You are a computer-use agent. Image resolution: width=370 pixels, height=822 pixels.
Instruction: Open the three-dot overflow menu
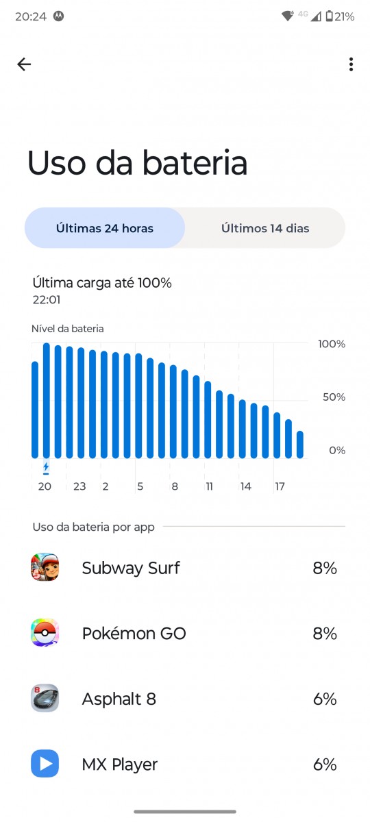351,64
